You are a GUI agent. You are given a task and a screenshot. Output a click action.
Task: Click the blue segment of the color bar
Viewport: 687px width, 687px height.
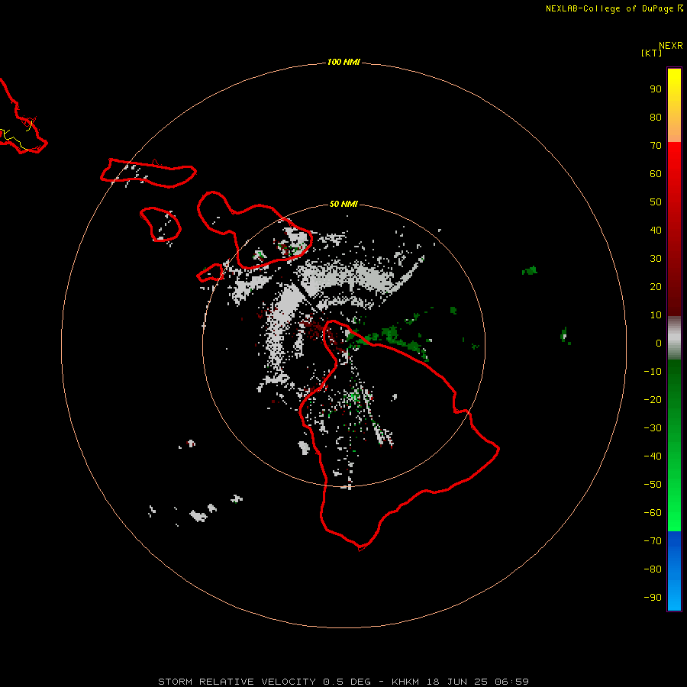click(674, 571)
